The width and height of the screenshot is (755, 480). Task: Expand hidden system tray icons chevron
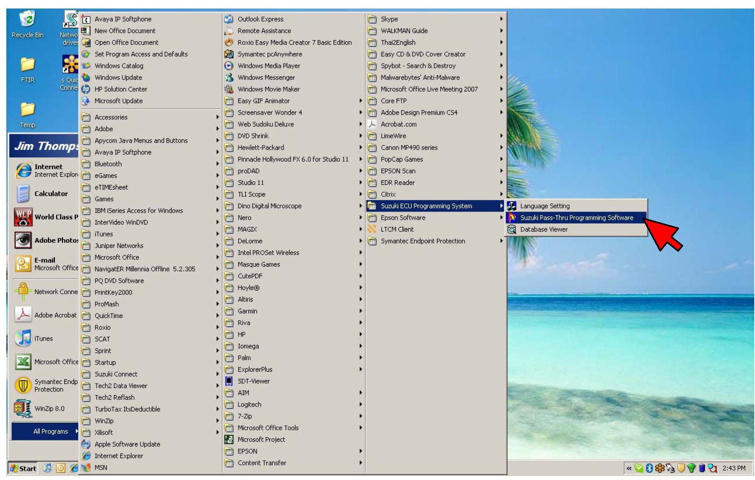pos(629,468)
